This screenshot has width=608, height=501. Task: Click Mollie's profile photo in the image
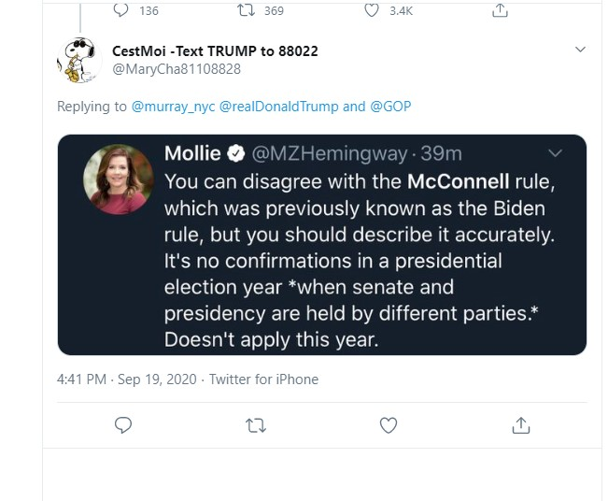119,180
